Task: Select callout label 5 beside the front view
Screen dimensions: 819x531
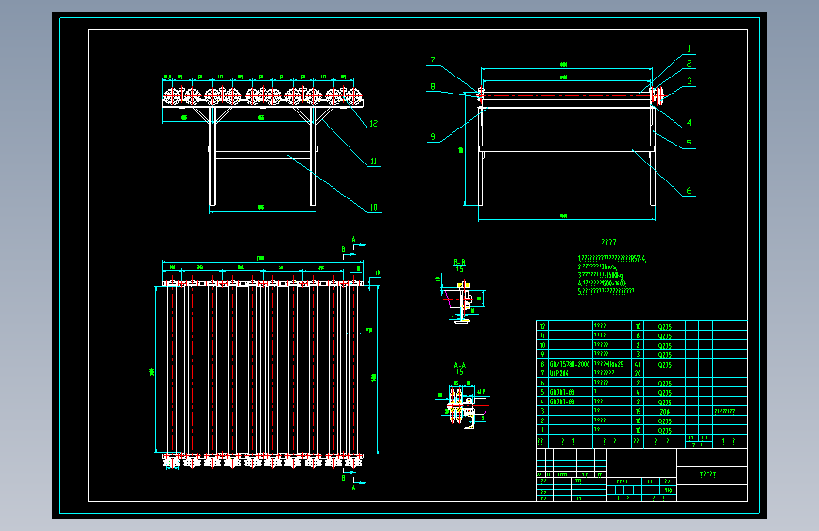Action: 689,144
